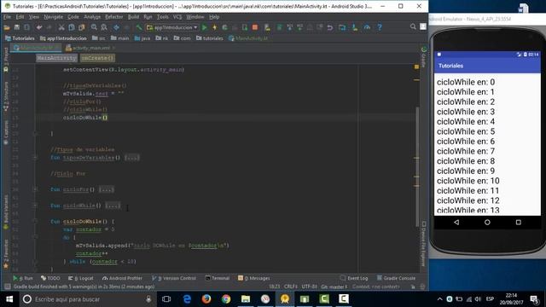
Task: Open the File menu
Action: click(7, 17)
